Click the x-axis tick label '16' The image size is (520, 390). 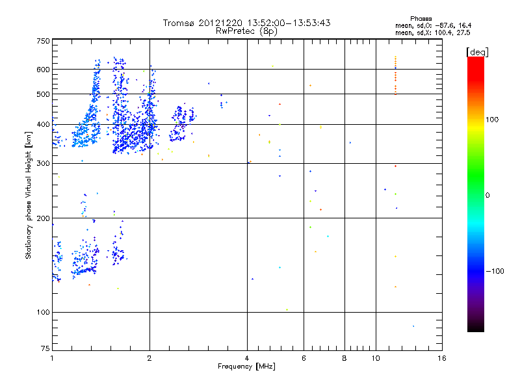[x=442, y=358]
